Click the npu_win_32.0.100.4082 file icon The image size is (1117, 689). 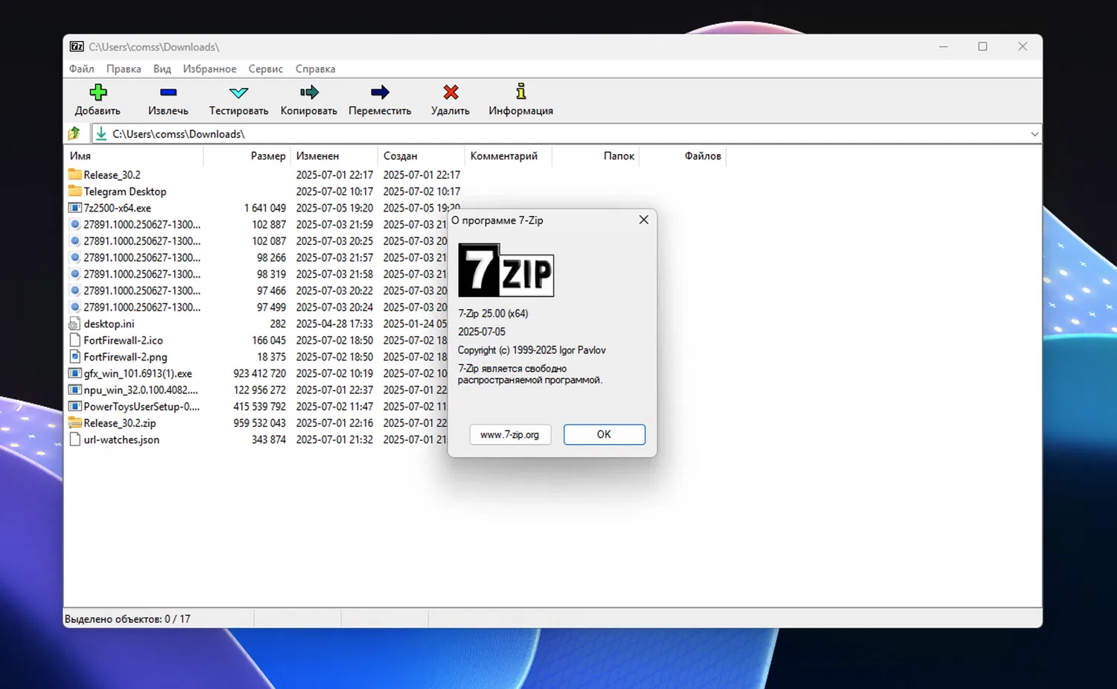tap(74, 390)
